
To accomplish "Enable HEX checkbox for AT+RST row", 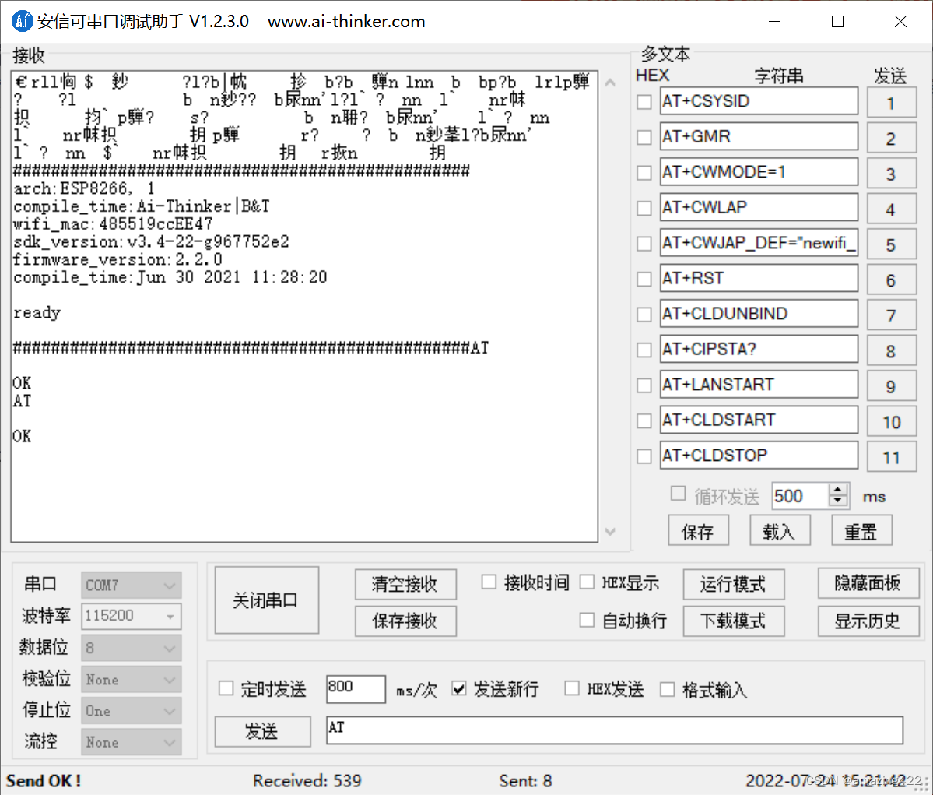I will pos(644,280).
